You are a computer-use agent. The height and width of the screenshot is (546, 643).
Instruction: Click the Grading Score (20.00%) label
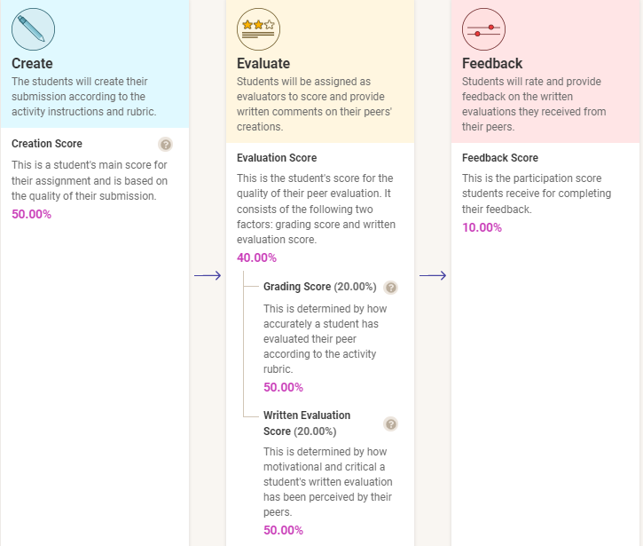[319, 287]
